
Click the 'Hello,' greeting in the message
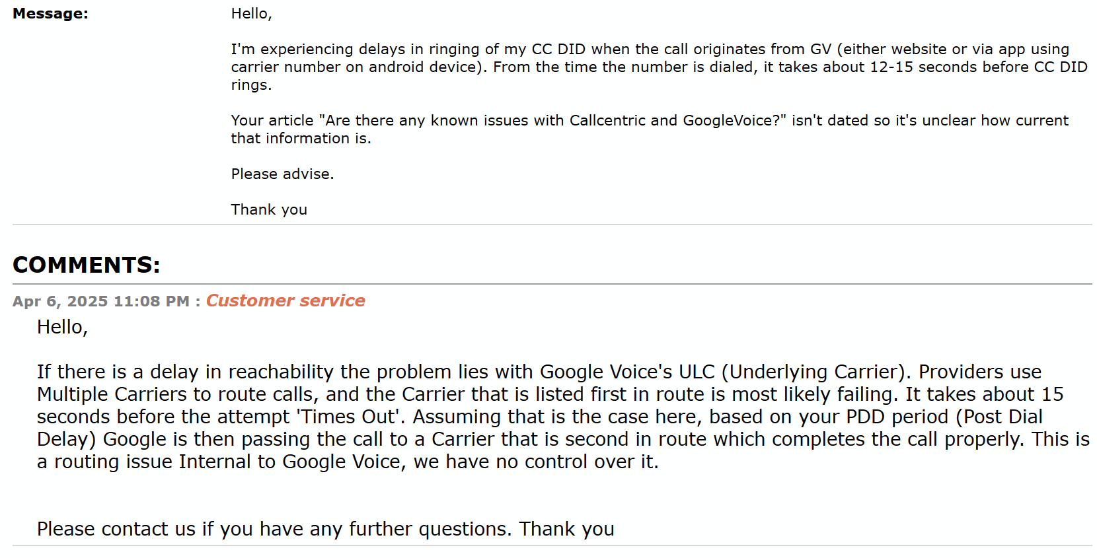pos(251,14)
